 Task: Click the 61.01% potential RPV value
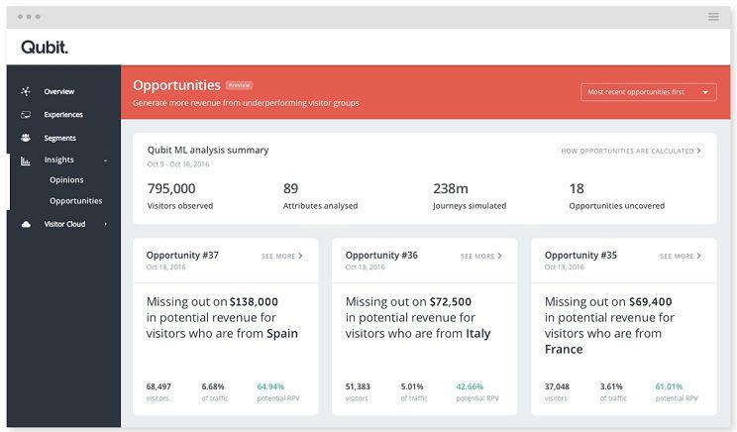click(x=669, y=386)
